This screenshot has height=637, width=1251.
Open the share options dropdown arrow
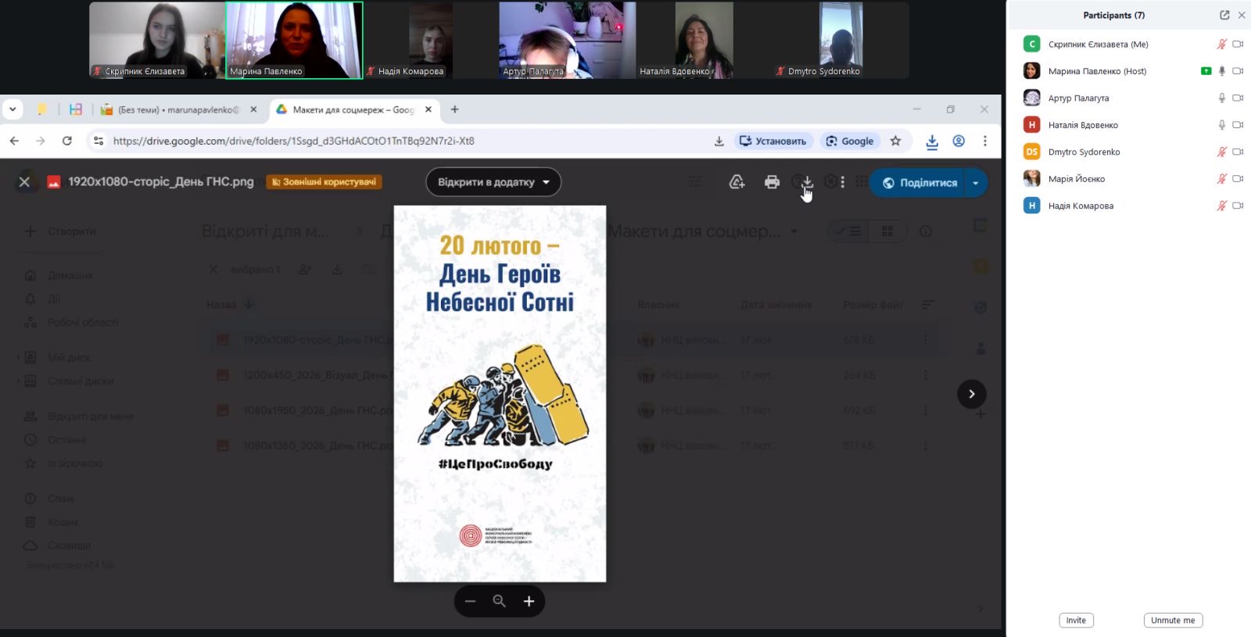coord(975,183)
